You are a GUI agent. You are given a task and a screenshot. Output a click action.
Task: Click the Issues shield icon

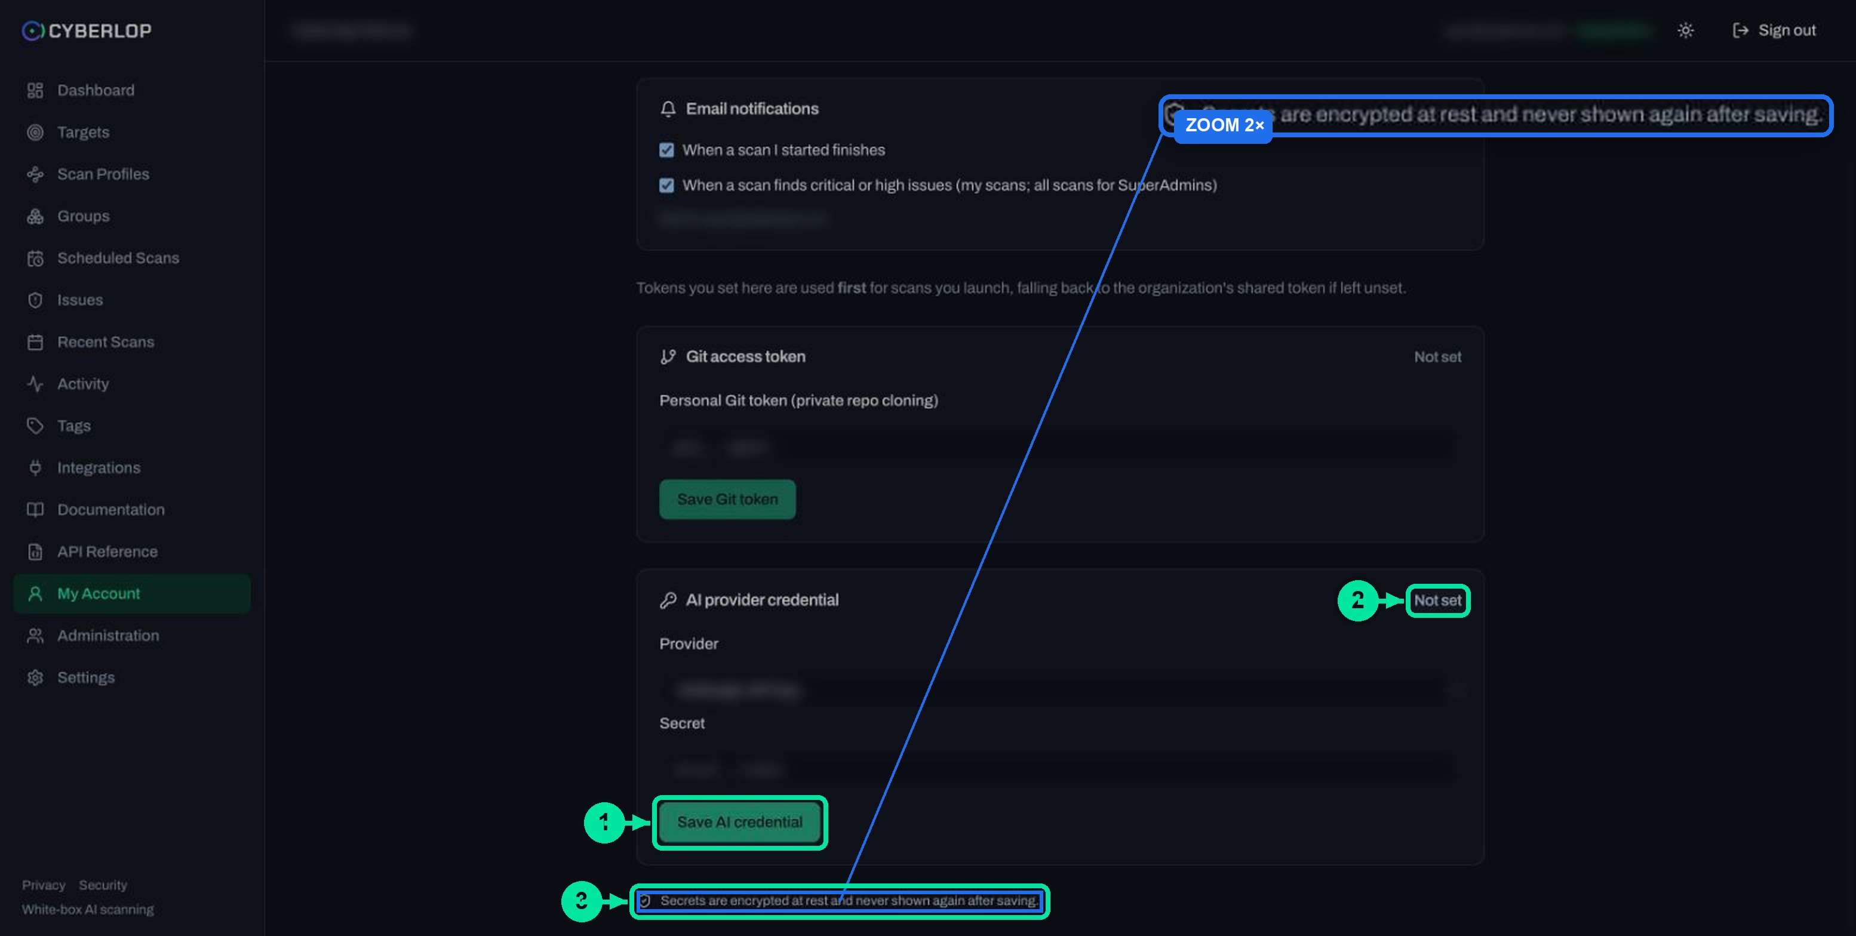pyautogui.click(x=35, y=300)
